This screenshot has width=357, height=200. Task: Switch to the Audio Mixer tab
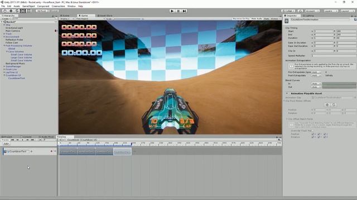pyautogui.click(x=46, y=137)
